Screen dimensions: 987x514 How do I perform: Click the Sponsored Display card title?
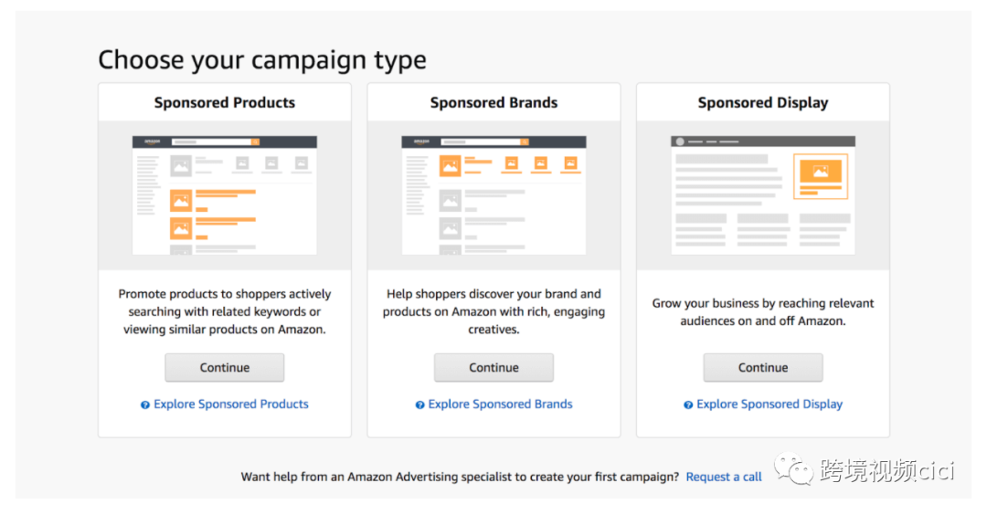[763, 102]
